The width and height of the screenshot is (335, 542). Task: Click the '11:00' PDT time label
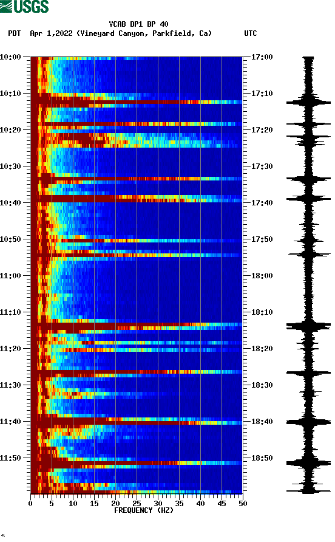click(x=11, y=275)
